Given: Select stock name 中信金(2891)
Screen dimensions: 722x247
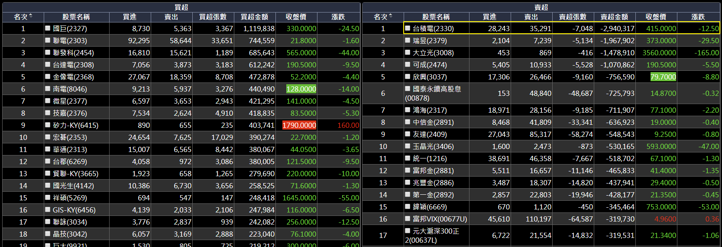Looking at the screenshot, I should point(433,122).
